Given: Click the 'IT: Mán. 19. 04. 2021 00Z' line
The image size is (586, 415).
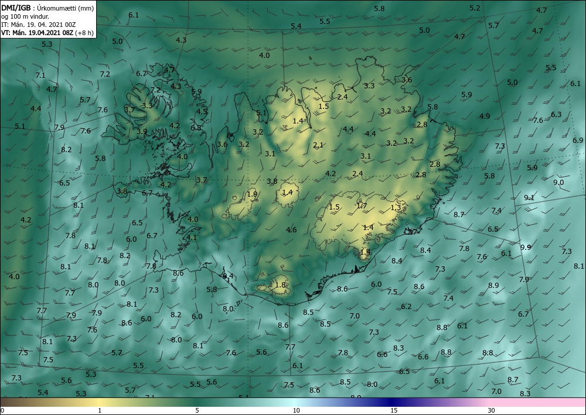Looking at the screenshot, I should coord(39,25).
